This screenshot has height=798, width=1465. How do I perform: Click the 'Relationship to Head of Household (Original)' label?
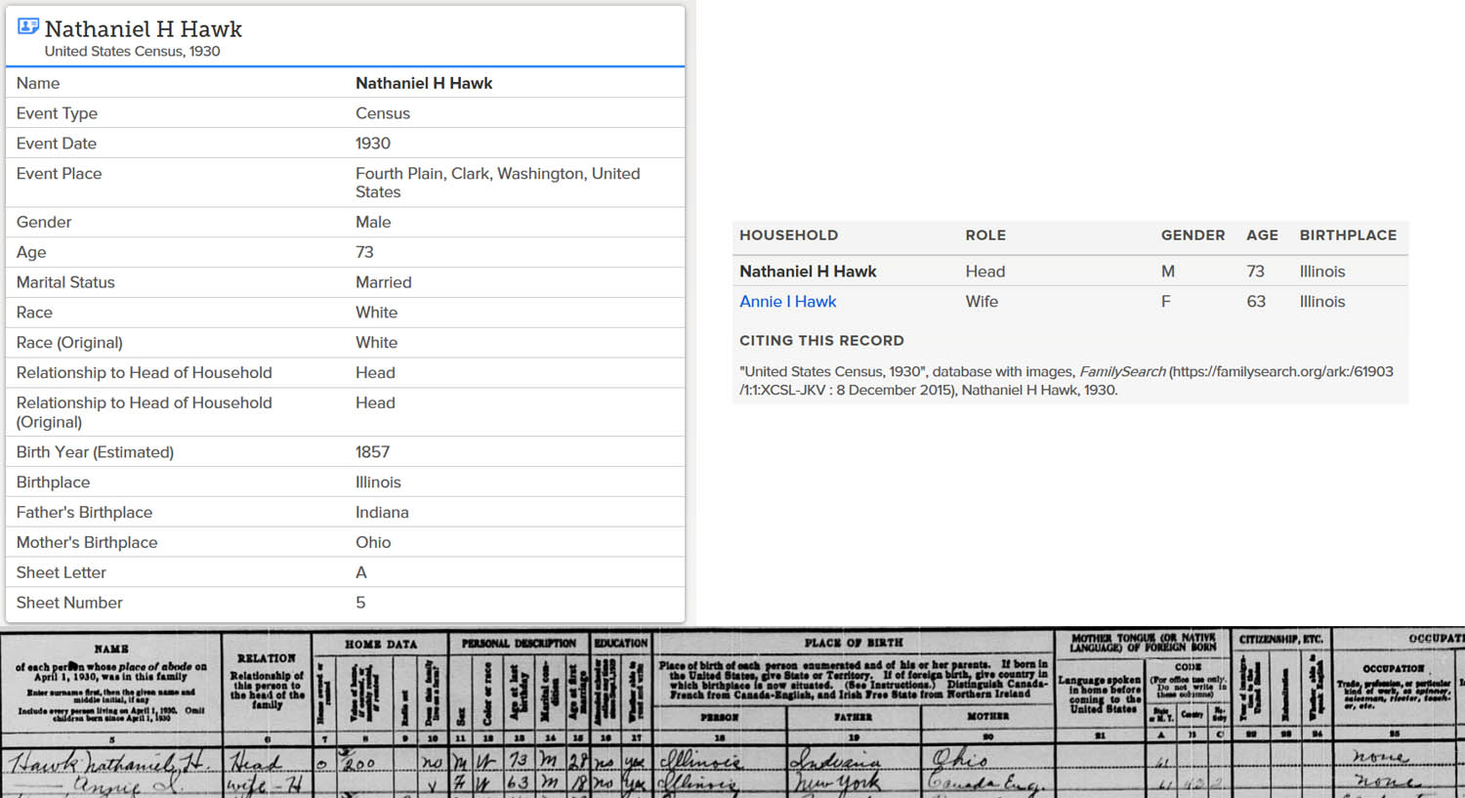144,412
